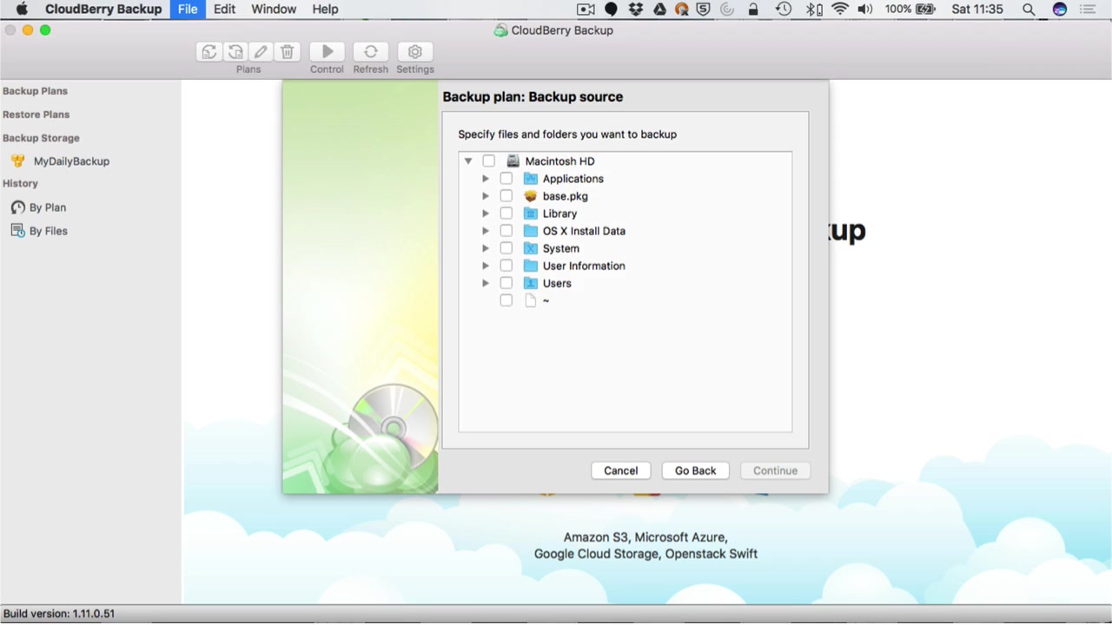Expand the Library folder
Image resolution: width=1112 pixels, height=625 pixels.
pyautogui.click(x=486, y=214)
